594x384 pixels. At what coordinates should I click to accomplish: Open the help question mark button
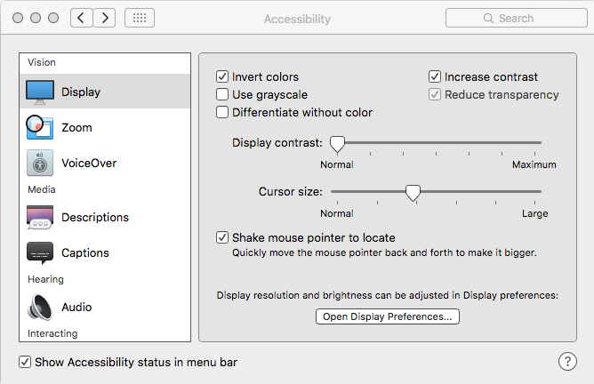[x=567, y=361]
